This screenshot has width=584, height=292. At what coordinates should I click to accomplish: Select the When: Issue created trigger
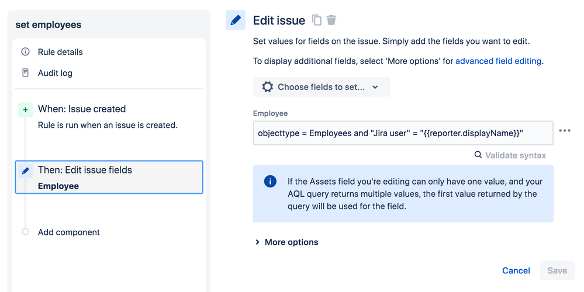pos(82,109)
